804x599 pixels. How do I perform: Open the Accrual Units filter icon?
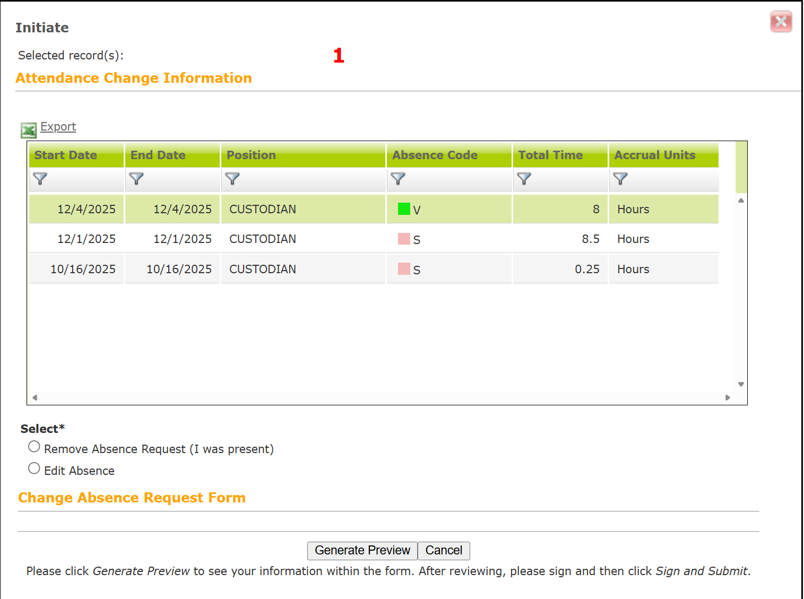pos(620,179)
